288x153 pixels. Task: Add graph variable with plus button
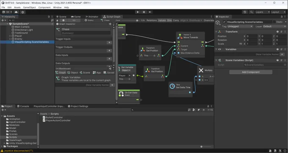[x=112, y=85]
